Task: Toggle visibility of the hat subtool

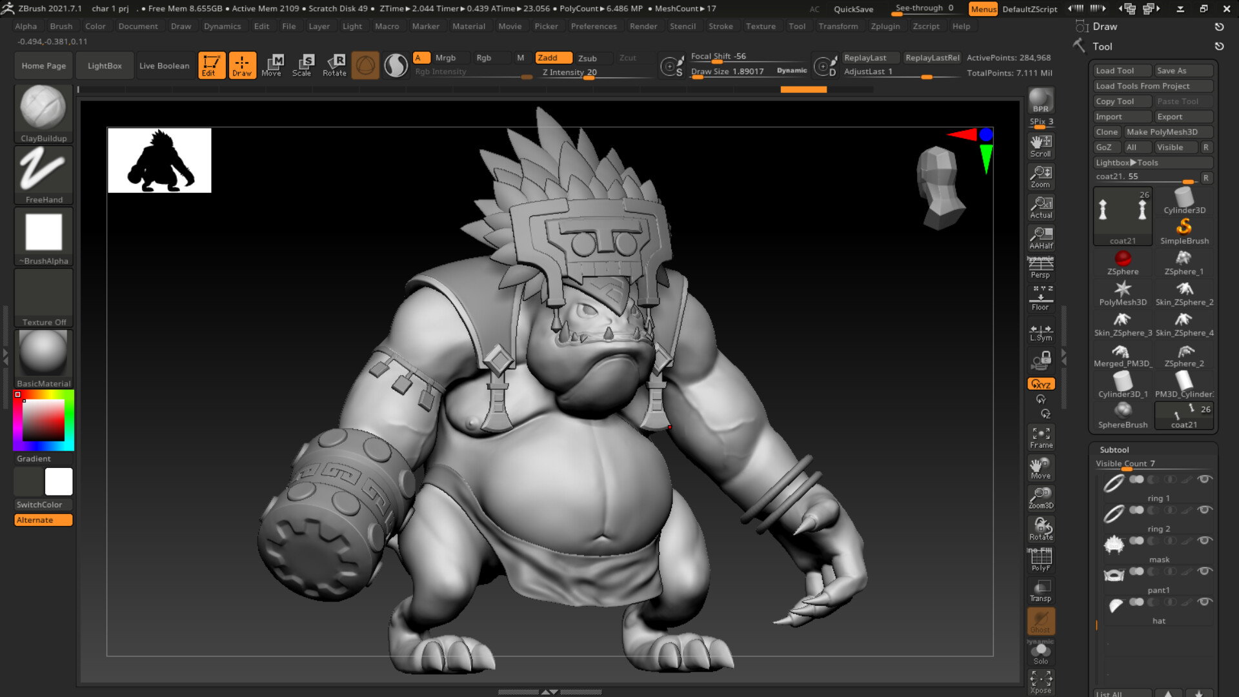Action: (x=1205, y=602)
